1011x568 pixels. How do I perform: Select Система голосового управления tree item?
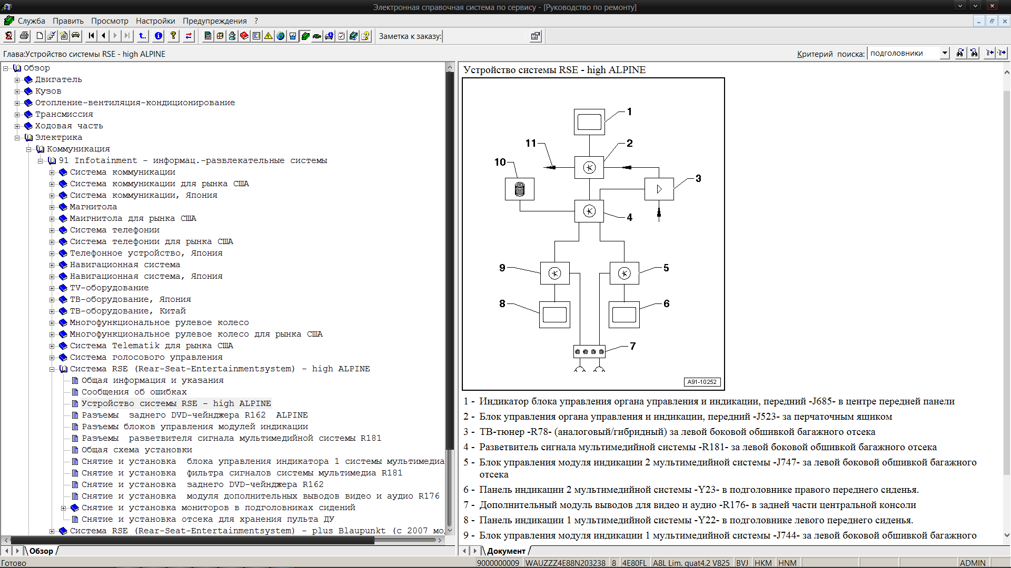tap(146, 357)
